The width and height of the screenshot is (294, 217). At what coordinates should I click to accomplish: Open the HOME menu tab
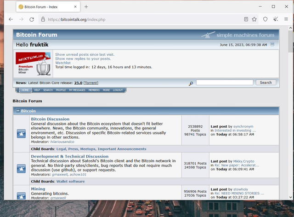pyautogui.click(x=25, y=90)
